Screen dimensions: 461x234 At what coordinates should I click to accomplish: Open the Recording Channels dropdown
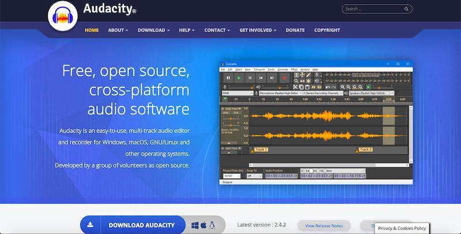[x=323, y=93]
